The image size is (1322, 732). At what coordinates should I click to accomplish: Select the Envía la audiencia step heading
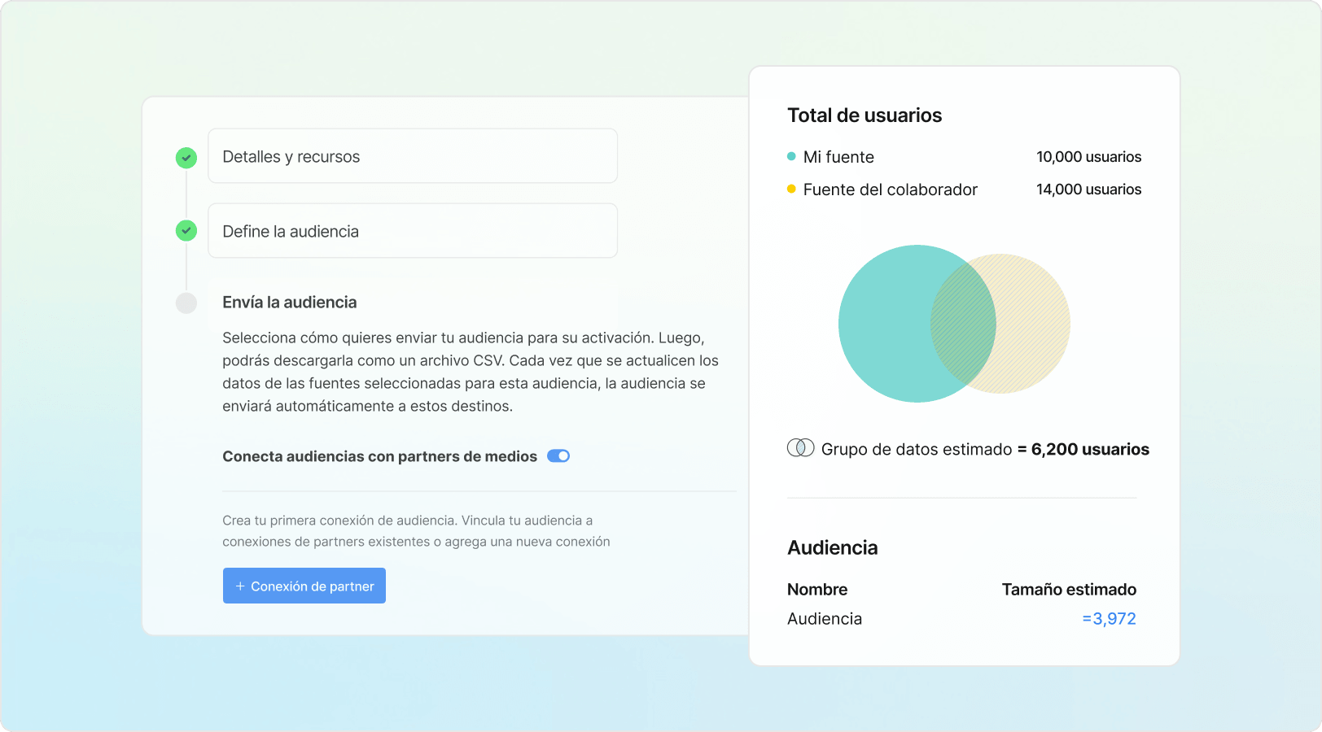[290, 303]
